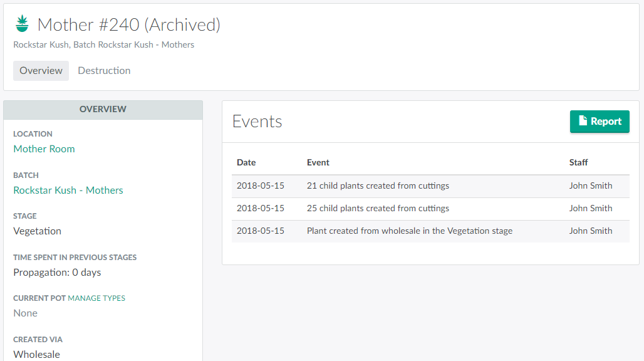Click the document icon in the Report button

[583, 122]
